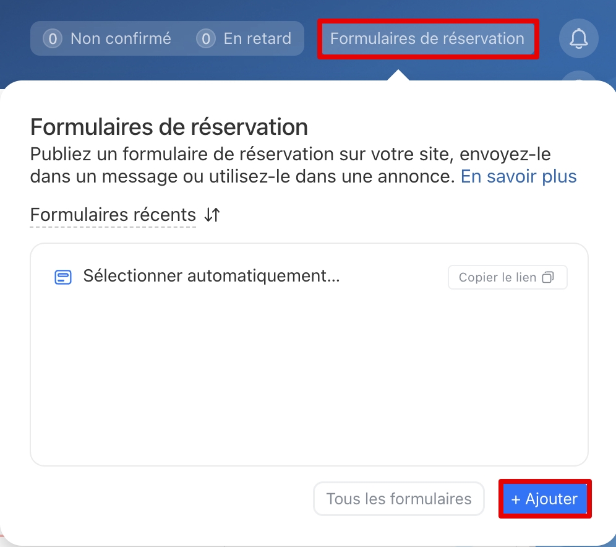Toggle the Formulaires de réservation top bar button
This screenshot has height=547, width=616.
point(427,38)
